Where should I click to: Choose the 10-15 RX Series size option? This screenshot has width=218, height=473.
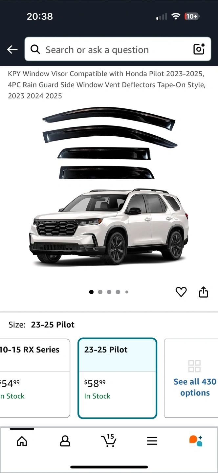34,378
